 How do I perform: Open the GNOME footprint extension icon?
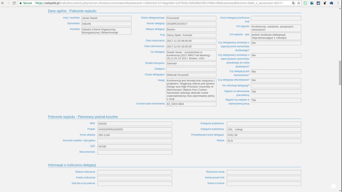[325, 3]
